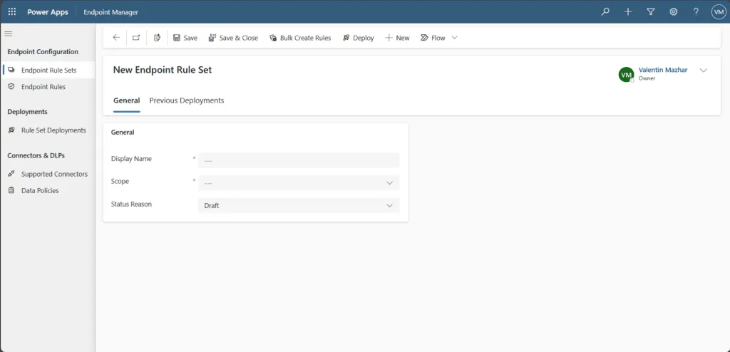Click the search magnifier icon
This screenshot has height=352, width=730.
605,12
